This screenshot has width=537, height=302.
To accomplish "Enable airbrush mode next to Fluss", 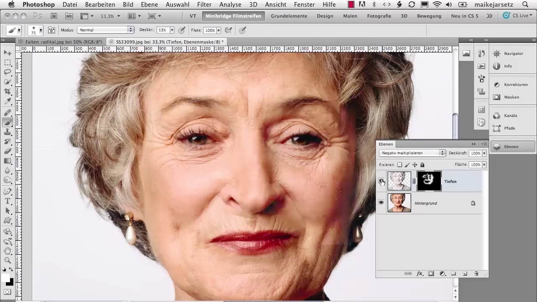I will [228, 30].
